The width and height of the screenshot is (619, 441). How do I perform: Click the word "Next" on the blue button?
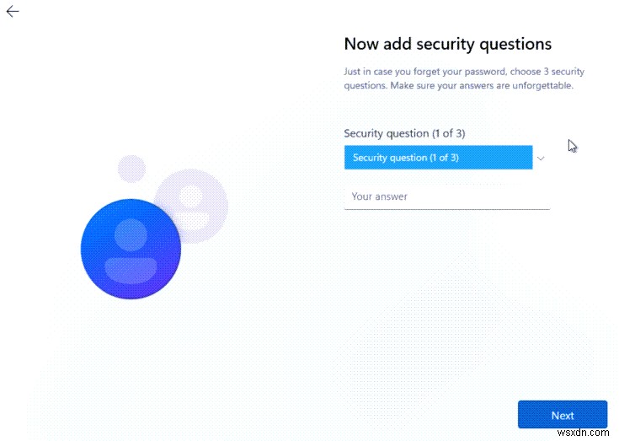[563, 415]
